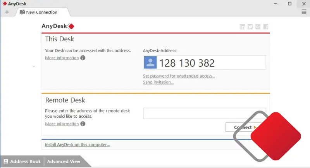Open the hamburger menu at top right

[x=304, y=12]
